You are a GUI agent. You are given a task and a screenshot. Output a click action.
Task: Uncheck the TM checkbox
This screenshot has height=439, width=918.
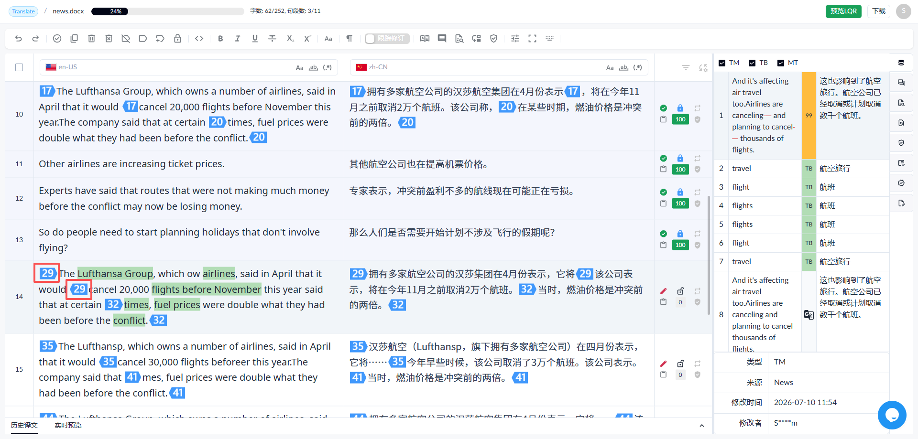pos(722,63)
